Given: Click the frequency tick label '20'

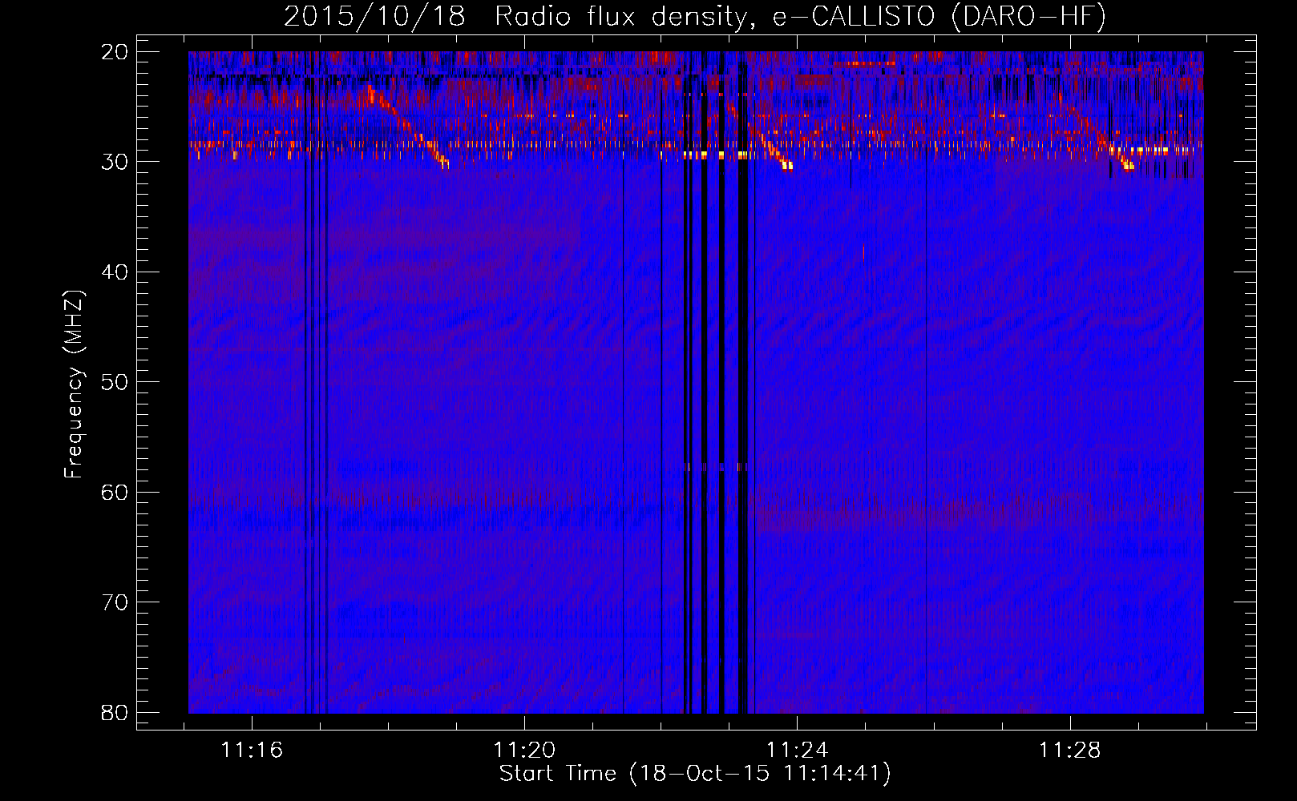Looking at the screenshot, I should pos(115,52).
